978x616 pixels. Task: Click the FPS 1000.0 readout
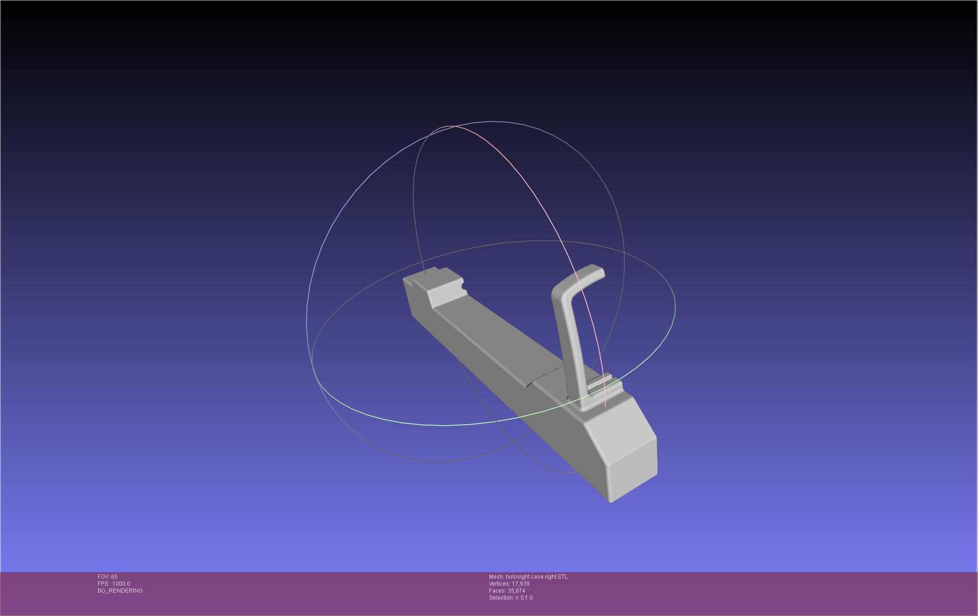(114, 584)
